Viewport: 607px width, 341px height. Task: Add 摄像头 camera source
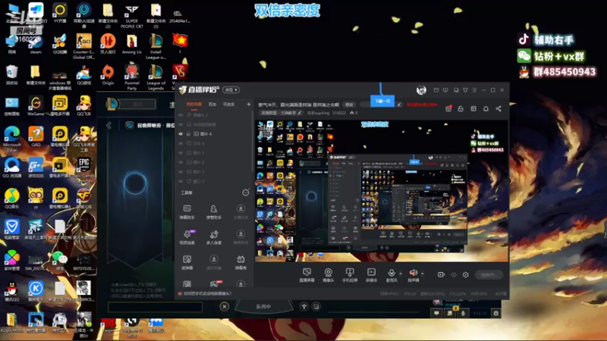pos(329,275)
